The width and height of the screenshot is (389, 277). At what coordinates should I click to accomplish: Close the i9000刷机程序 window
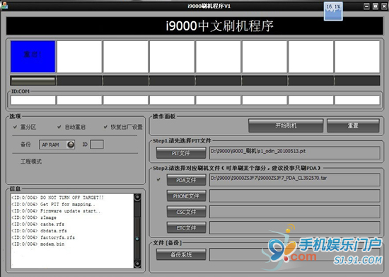(384, 6)
